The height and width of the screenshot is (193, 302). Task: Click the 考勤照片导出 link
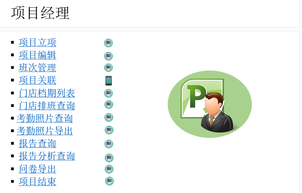[45, 131]
